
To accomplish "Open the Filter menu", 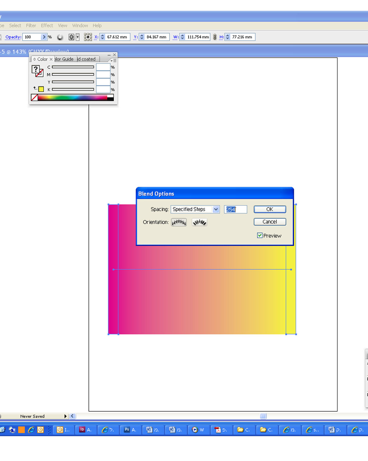I will (x=31, y=26).
